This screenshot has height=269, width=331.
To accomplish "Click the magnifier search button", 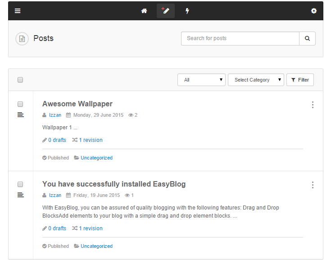I will [x=307, y=38].
